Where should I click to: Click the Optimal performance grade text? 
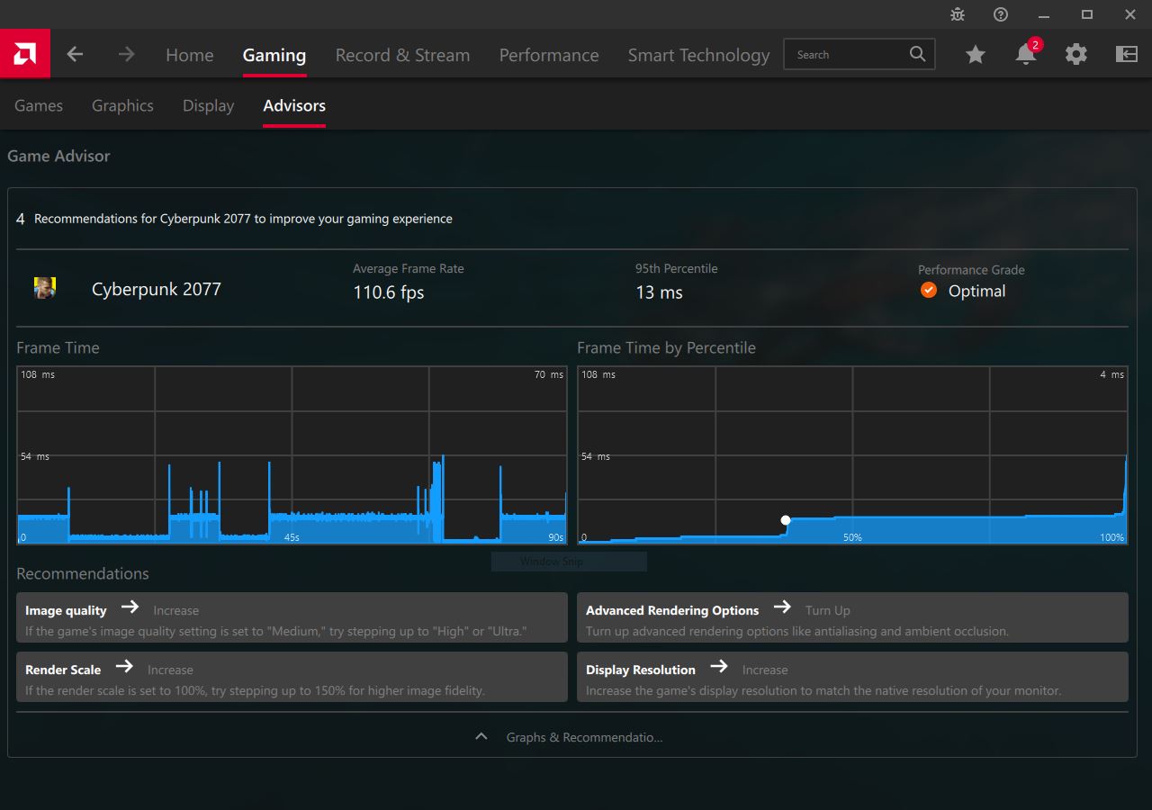(976, 291)
